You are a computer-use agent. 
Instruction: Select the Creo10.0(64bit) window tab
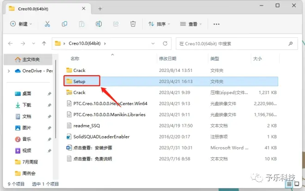[x=47, y=9]
